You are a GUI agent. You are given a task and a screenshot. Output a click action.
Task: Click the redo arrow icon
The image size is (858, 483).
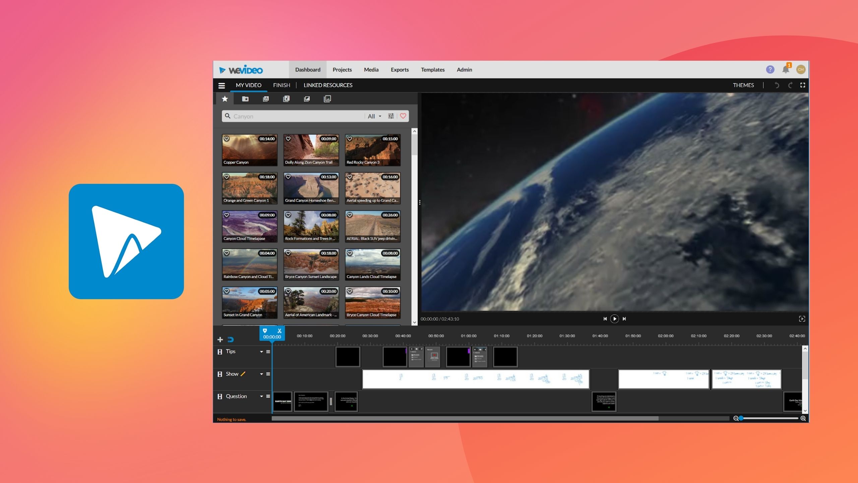point(790,85)
